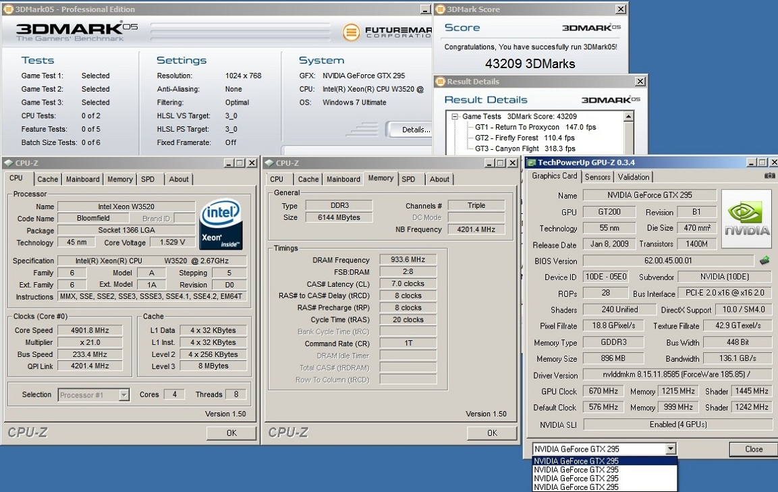Screen dimensions: 778x492
Task: Open the Validation tab in GPU-Z
Action: (634, 177)
